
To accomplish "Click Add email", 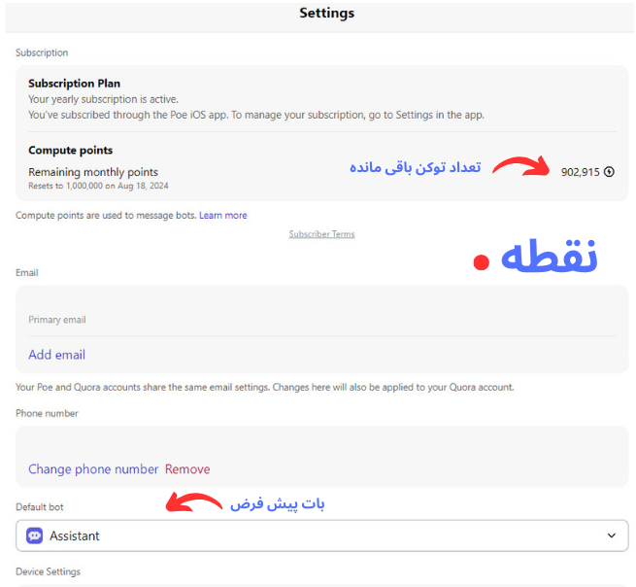I will [x=56, y=355].
